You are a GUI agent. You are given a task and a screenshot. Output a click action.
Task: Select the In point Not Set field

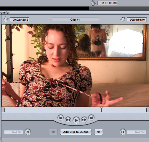coord(14,132)
